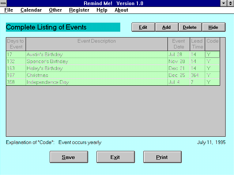Select the Independence Day row
The height and width of the screenshot is (175, 234).
(97, 82)
